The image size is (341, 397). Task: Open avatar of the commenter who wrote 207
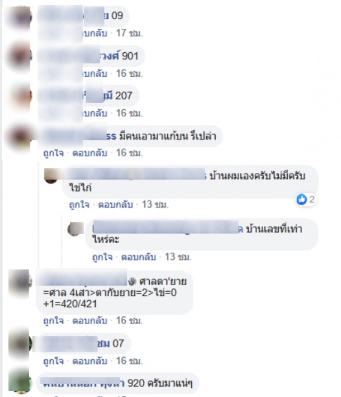click(21, 96)
